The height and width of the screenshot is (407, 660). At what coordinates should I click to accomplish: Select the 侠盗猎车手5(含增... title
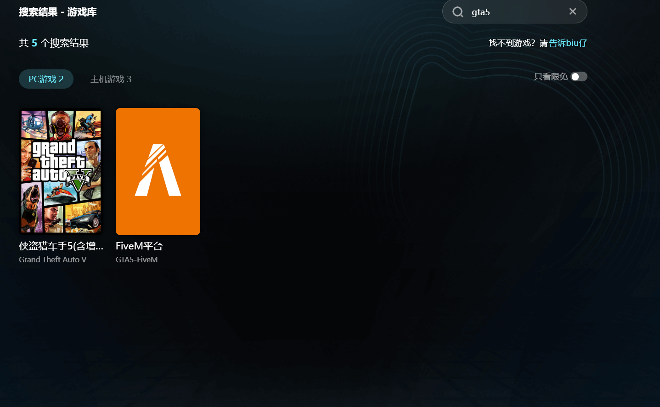[x=61, y=246]
